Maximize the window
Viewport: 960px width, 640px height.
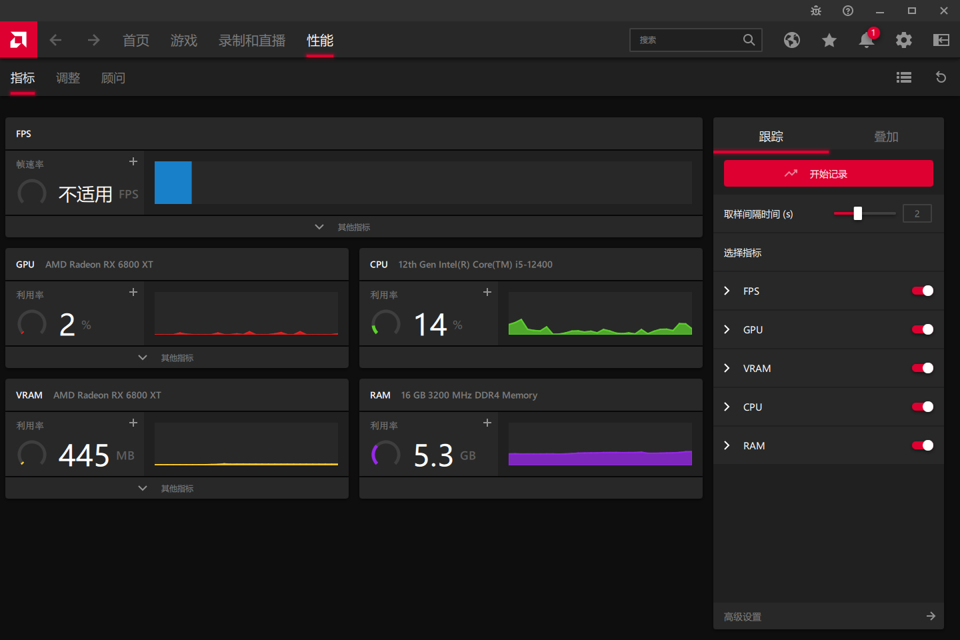pos(912,11)
